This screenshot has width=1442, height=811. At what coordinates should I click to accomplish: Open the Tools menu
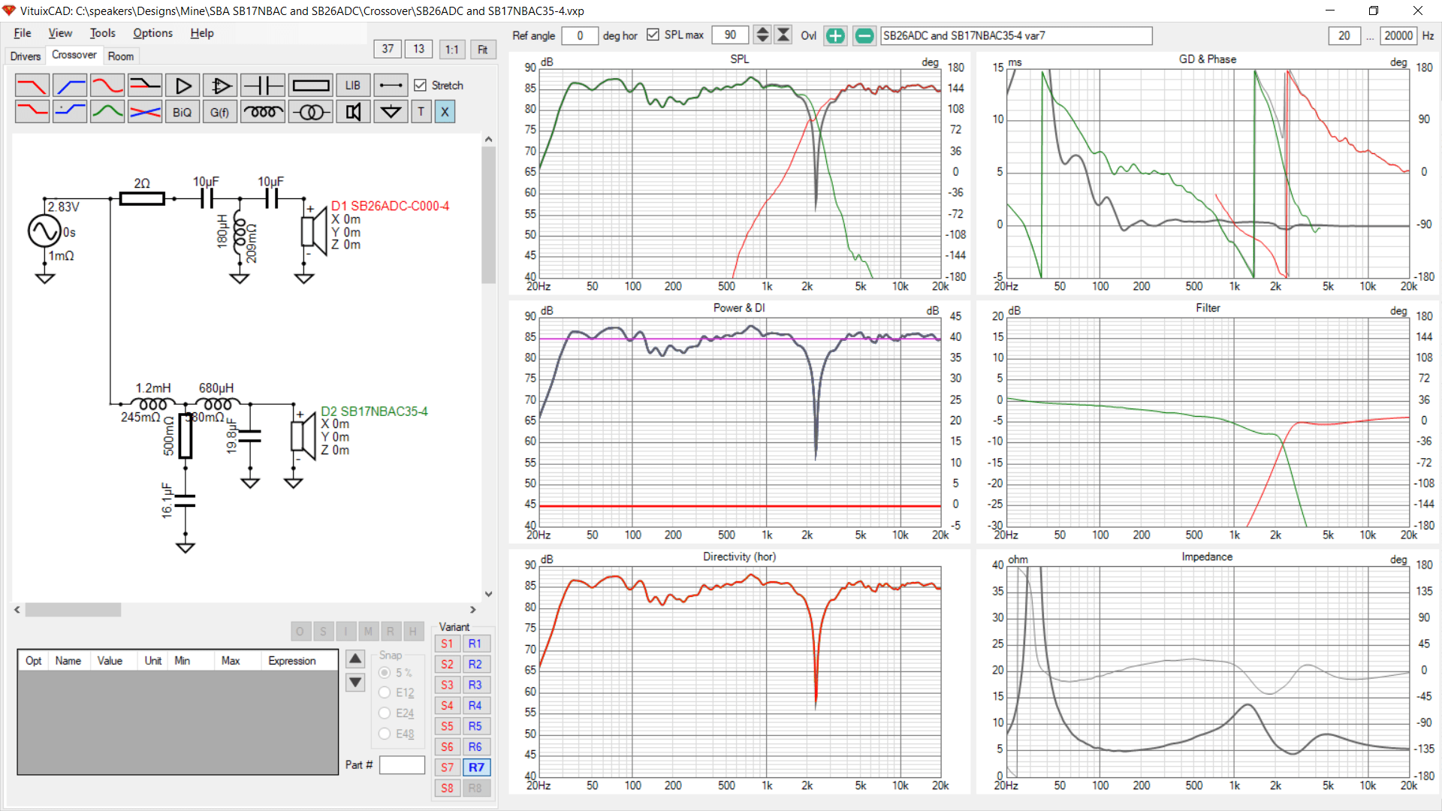[102, 33]
